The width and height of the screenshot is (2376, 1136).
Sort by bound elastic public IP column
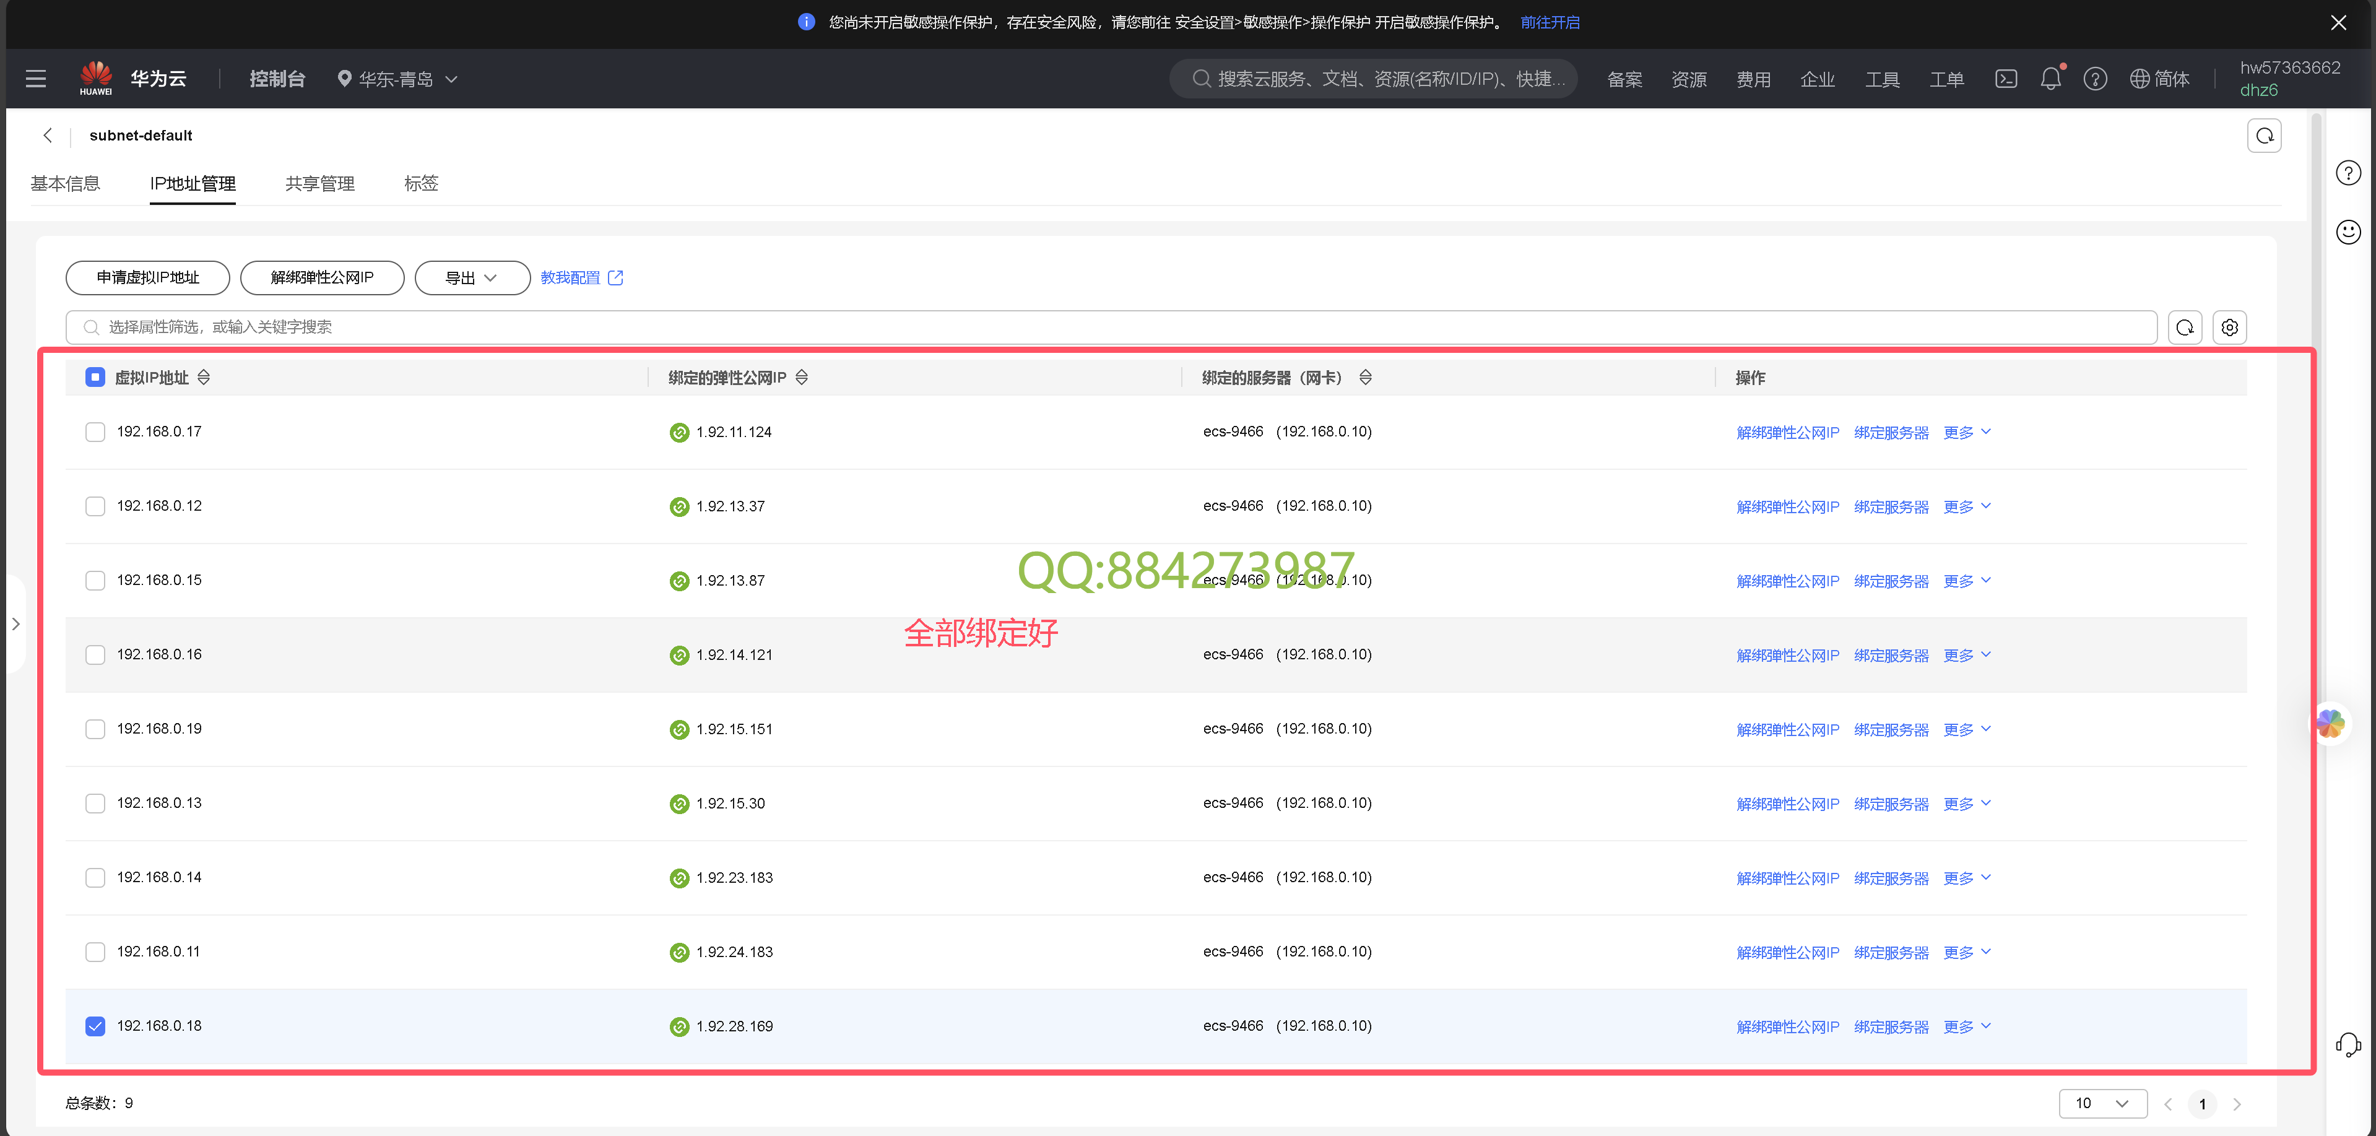[x=802, y=377]
